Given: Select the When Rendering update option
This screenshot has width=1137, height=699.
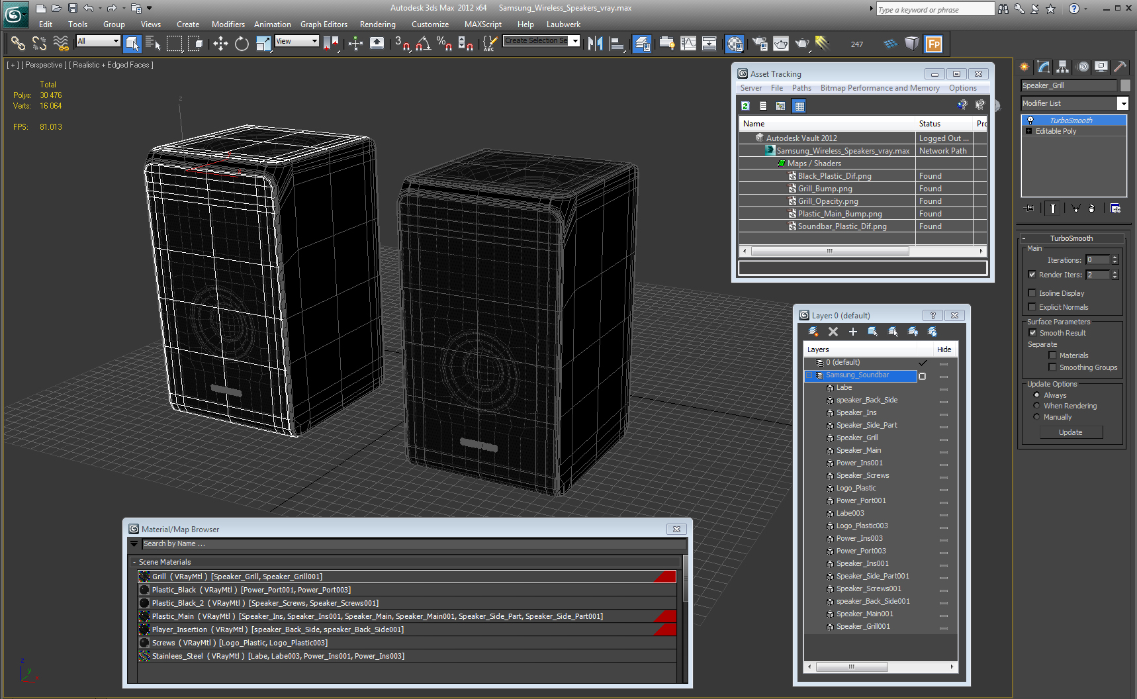Looking at the screenshot, I should (1036, 405).
